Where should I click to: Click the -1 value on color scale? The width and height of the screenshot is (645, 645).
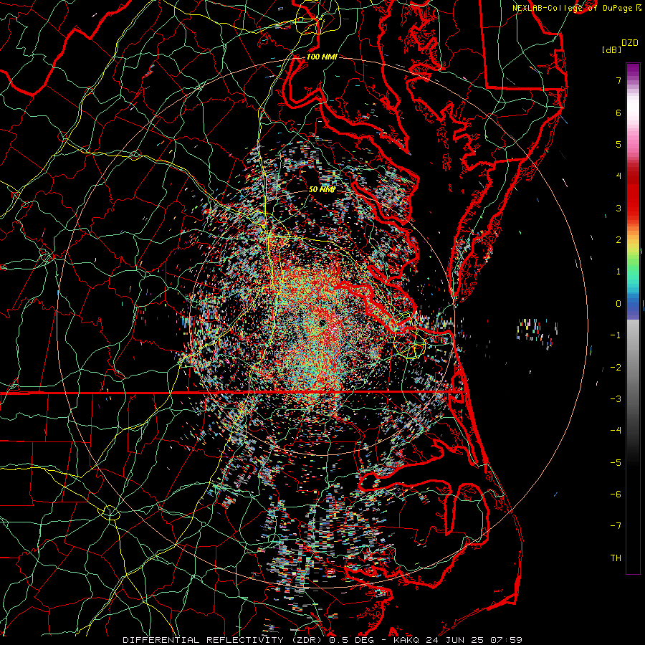[616, 335]
